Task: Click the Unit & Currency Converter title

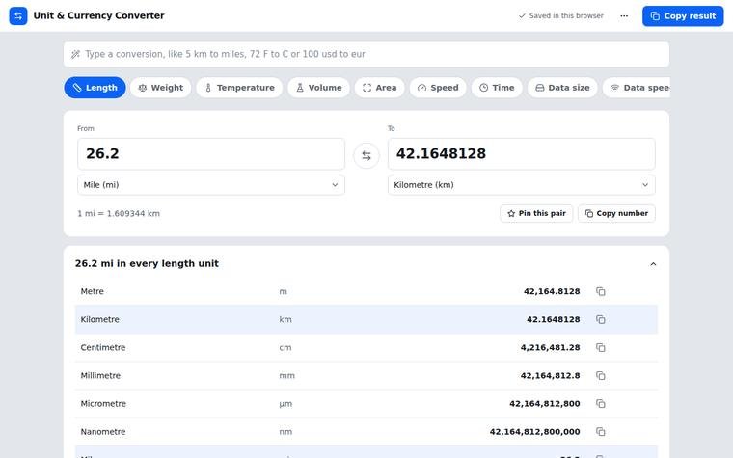Action: point(98,15)
